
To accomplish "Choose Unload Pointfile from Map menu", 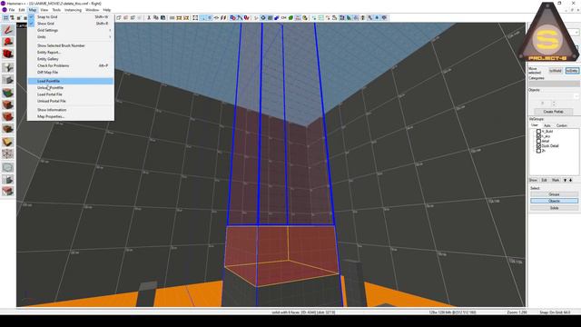I will [71, 87].
